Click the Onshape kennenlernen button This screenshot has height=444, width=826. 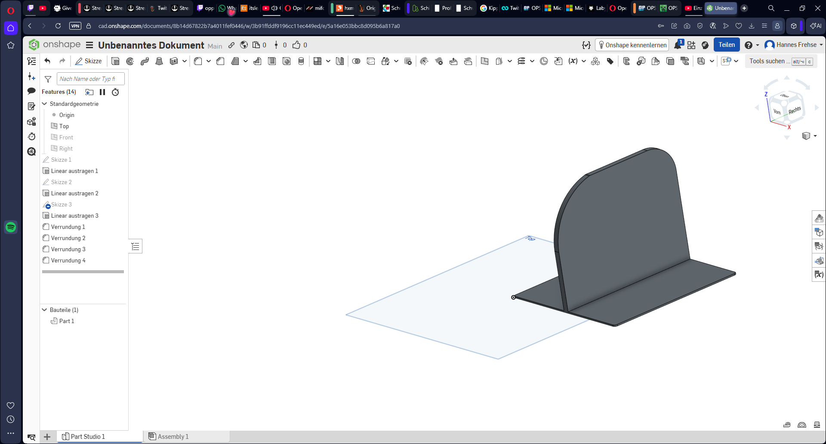[632, 45]
